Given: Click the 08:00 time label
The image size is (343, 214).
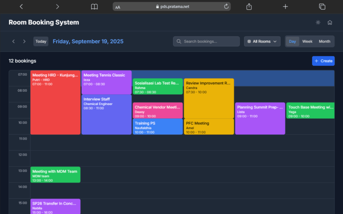Looking at the screenshot, I should (22, 91).
